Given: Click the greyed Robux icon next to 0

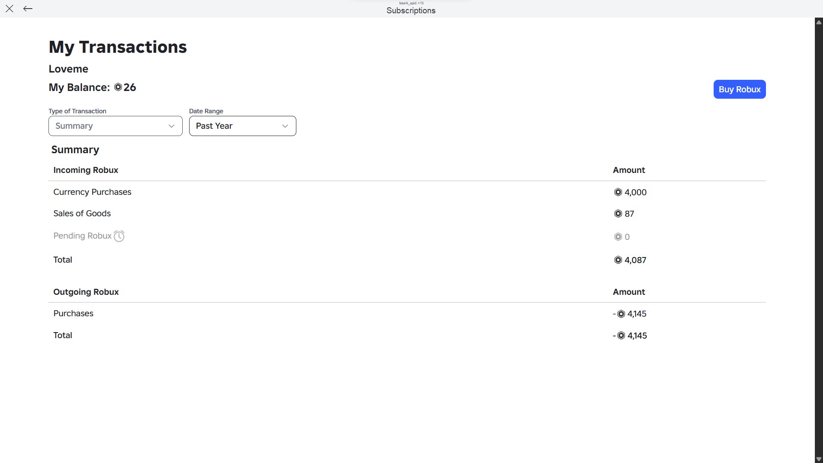Looking at the screenshot, I should click(618, 237).
